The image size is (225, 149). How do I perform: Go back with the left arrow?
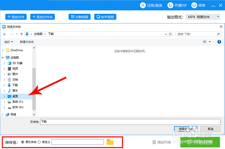pos(4,34)
